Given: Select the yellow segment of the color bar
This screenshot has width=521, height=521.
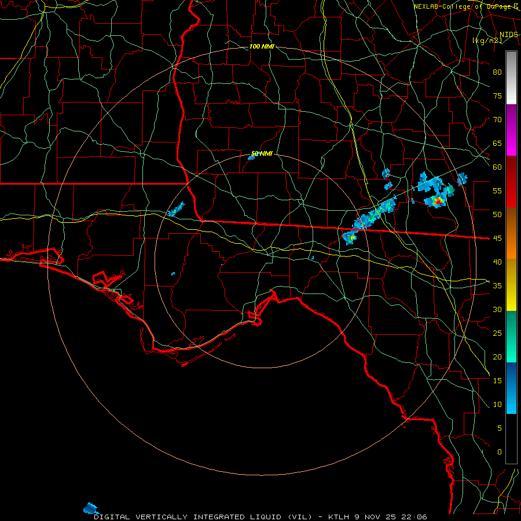Looking at the screenshot, I should coord(511,285).
